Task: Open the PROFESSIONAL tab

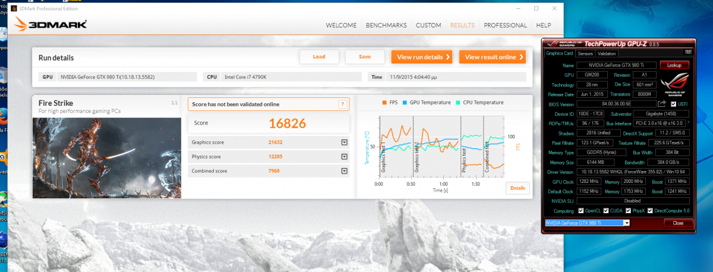Action: 506,26
